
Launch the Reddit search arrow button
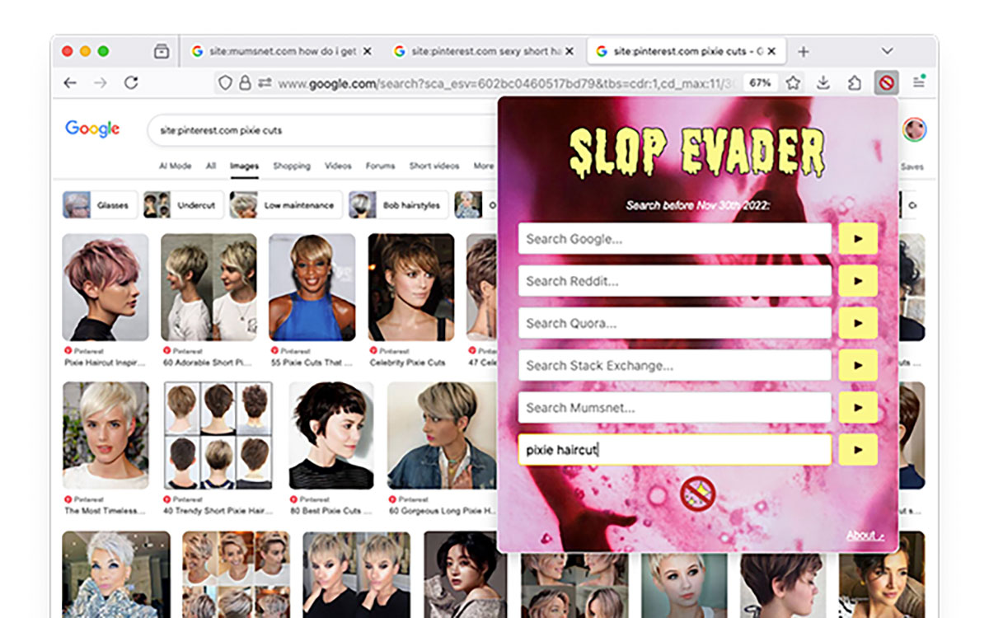(859, 281)
